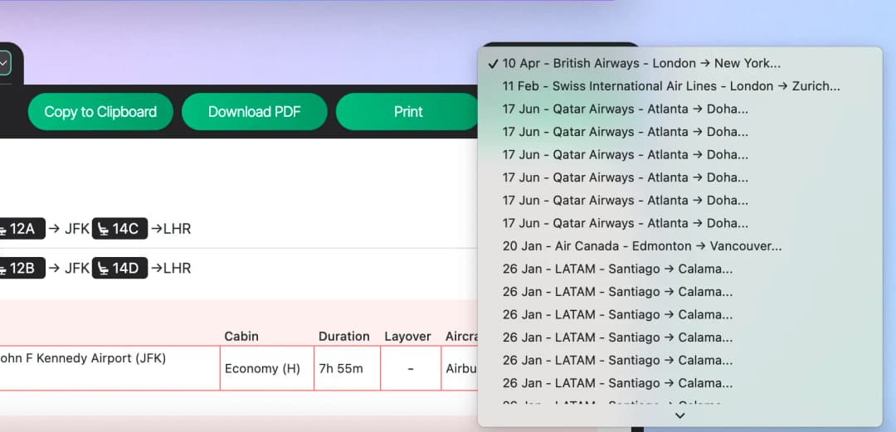Open the dropdown chevron at top left
896x432 pixels.
pos(4,62)
